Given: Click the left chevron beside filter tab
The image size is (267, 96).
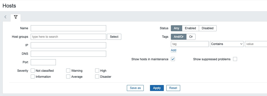Looking at the screenshot, I should click(6, 17).
